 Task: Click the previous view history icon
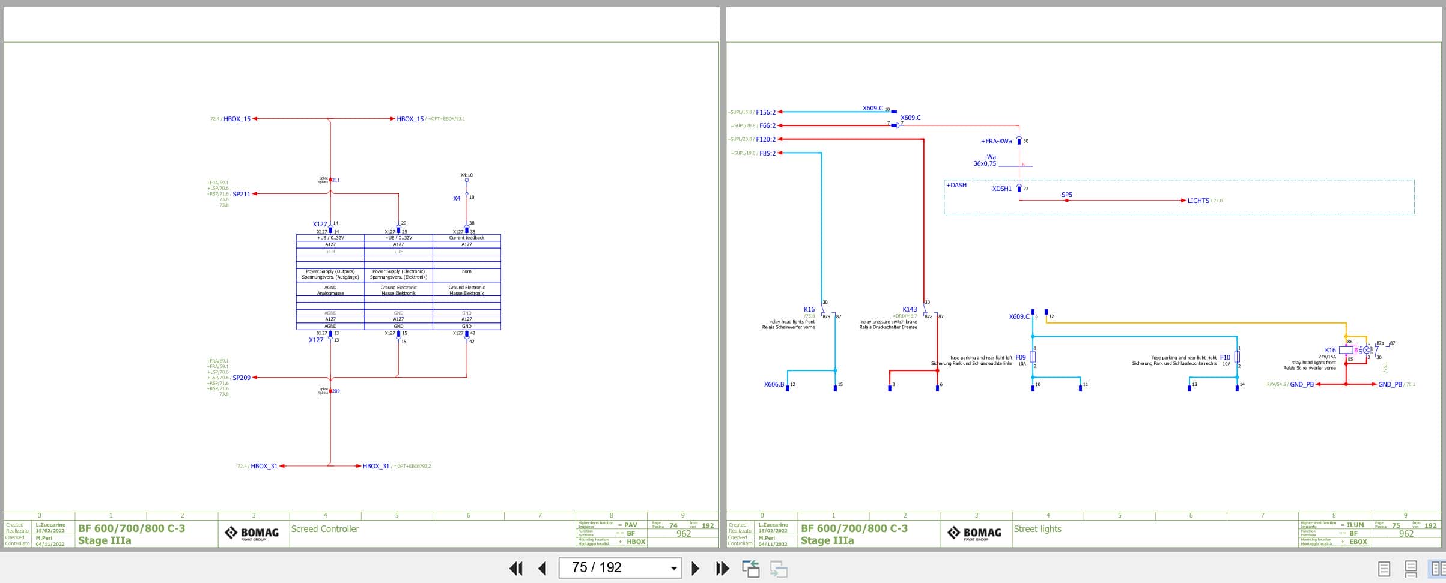(752, 568)
